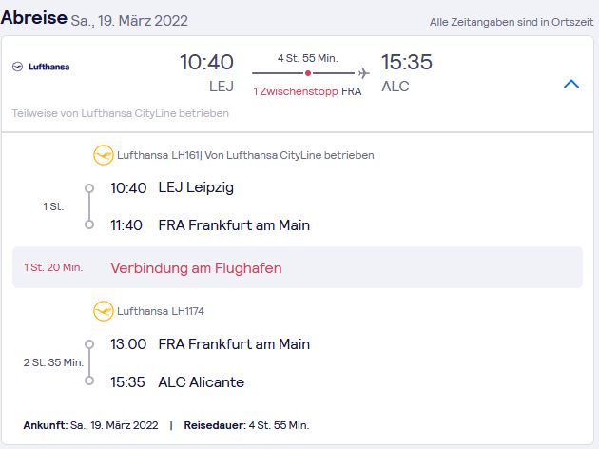
Task: Click 'Teilweise von Lufthansa CityLine betrieben' note
Action: click(121, 113)
